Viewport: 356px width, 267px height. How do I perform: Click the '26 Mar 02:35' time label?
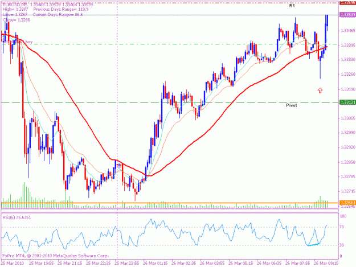183,264
